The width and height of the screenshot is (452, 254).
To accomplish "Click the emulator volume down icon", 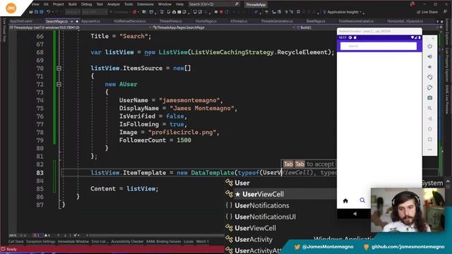I will pyautogui.click(x=430, y=67).
